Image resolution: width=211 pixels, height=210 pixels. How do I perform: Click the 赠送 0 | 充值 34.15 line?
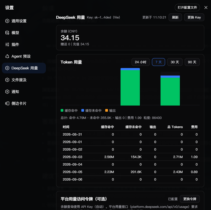(75, 44)
